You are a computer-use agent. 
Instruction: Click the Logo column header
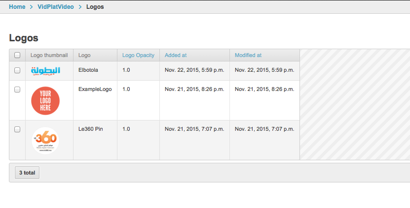[x=84, y=56]
